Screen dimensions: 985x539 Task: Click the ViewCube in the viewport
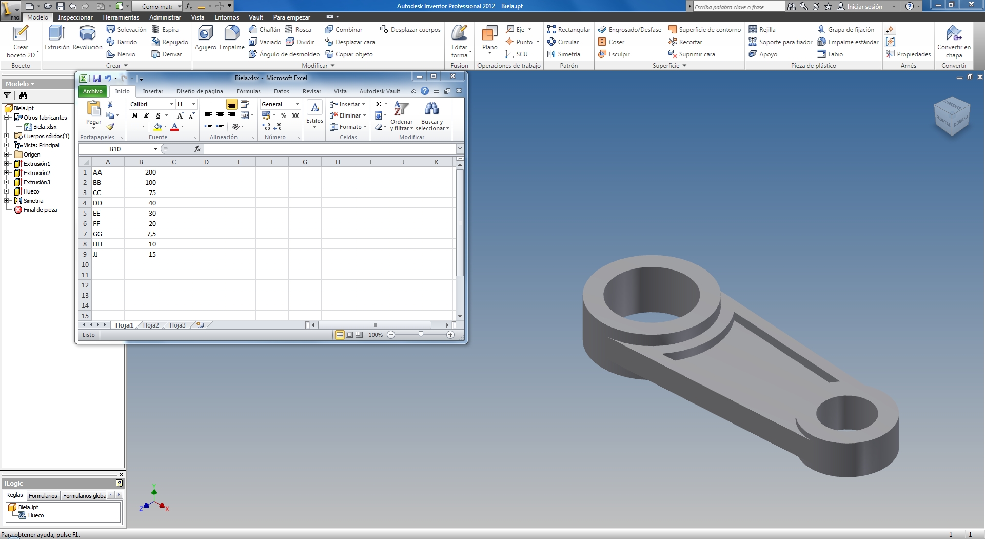coord(952,116)
